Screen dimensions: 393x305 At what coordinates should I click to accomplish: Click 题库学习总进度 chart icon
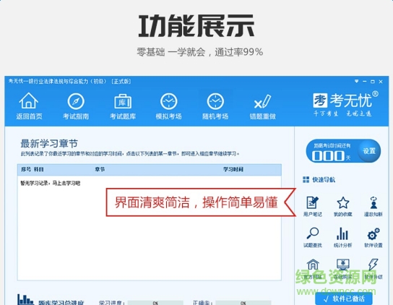point(25,300)
